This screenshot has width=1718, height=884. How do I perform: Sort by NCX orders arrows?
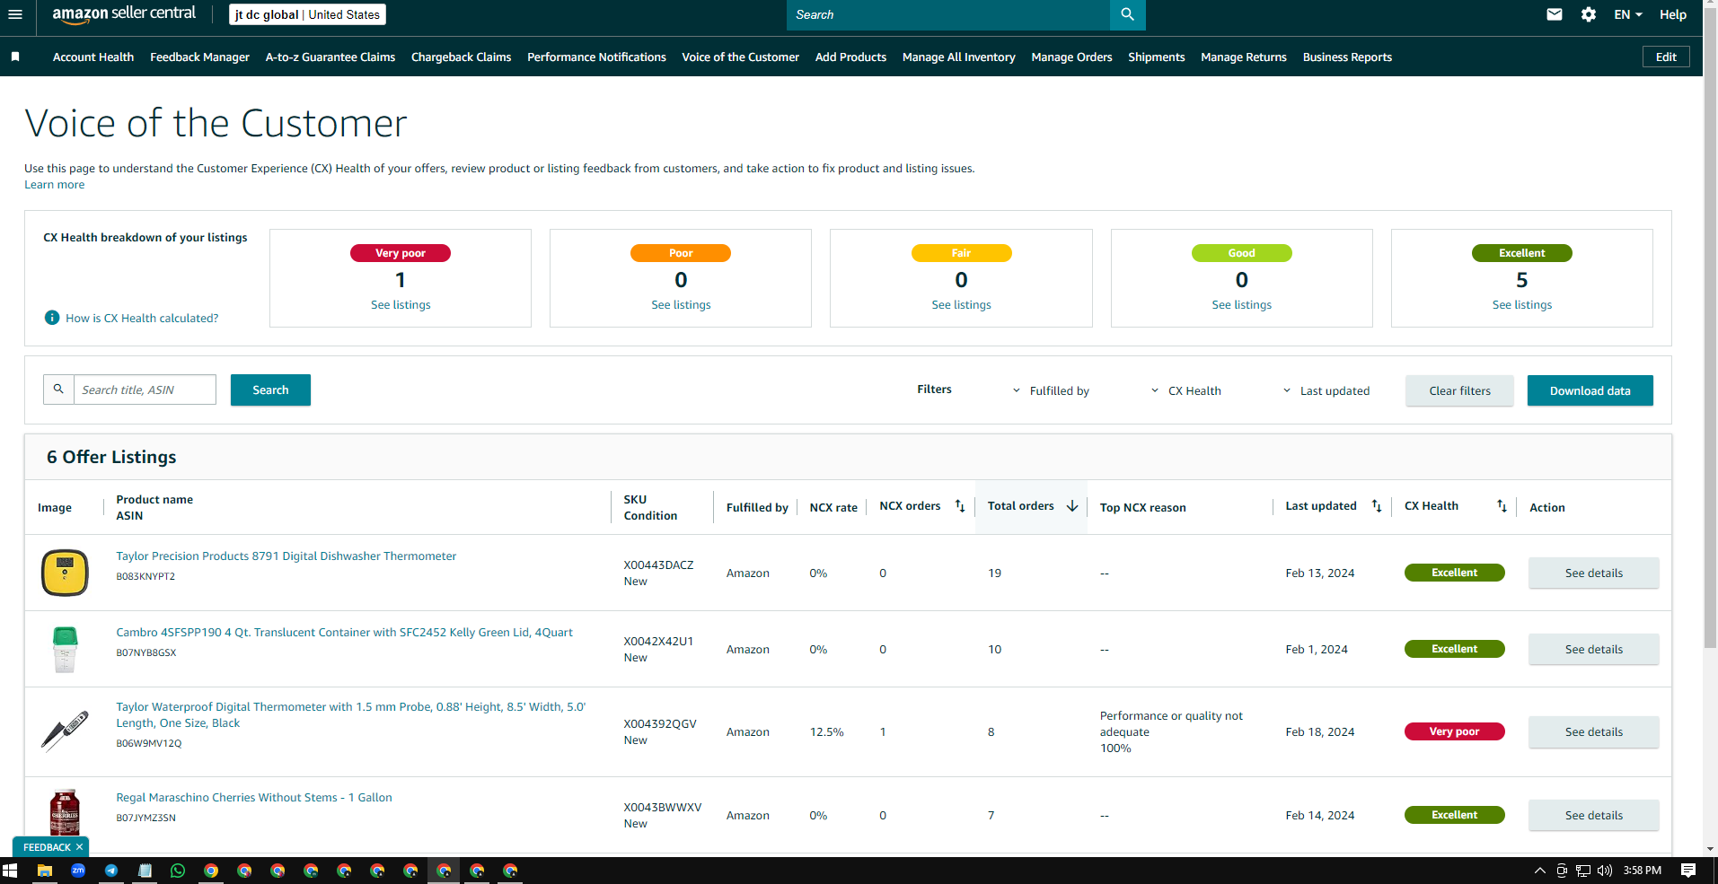pyautogui.click(x=960, y=506)
